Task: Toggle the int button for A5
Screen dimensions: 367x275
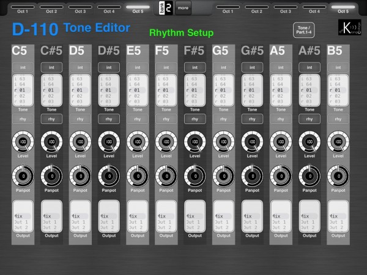Action: (x=281, y=67)
